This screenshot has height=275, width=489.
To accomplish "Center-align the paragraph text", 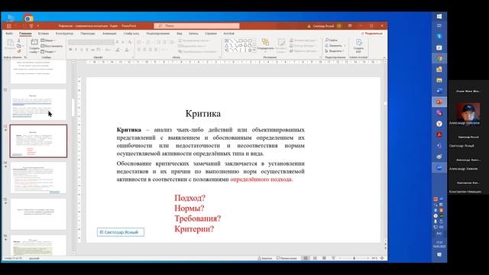I will tap(144, 50).
